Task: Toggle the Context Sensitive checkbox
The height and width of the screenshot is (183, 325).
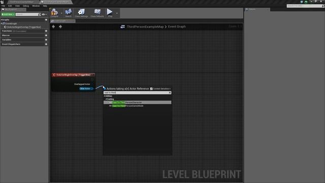Action: point(151,89)
